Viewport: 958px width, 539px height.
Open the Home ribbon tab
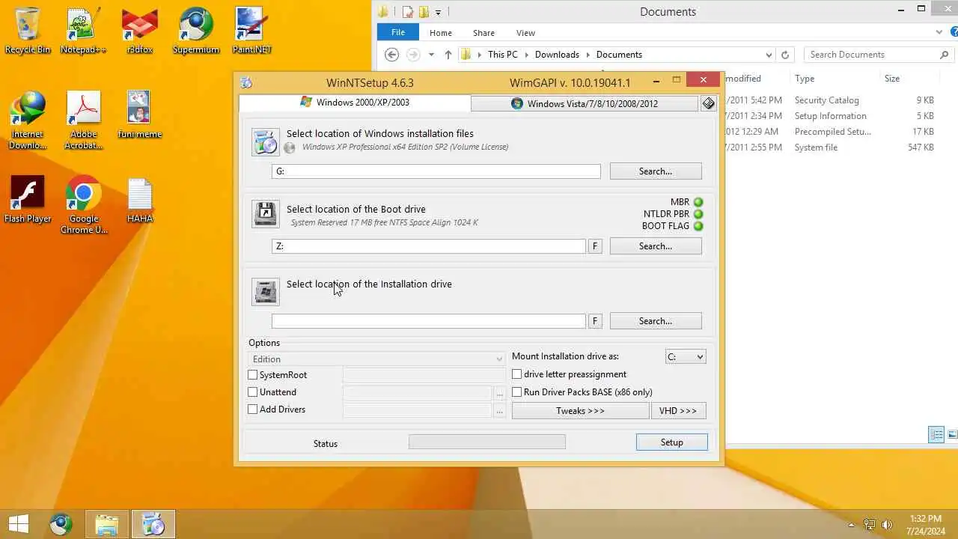[441, 33]
